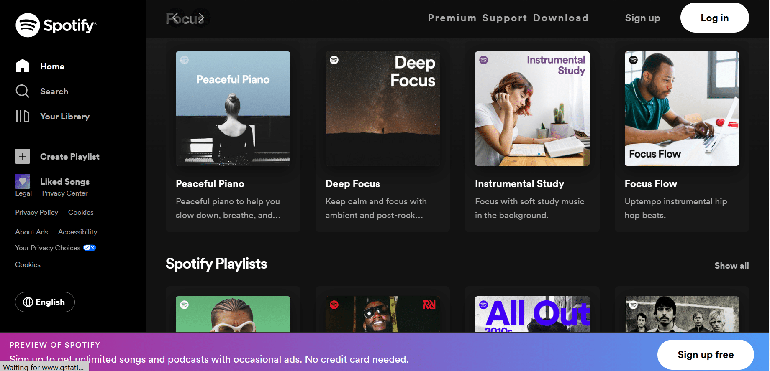Click the Home house icon
The height and width of the screenshot is (371, 770).
pos(23,66)
